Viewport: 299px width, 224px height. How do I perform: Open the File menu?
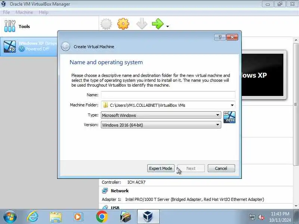[x=6, y=12]
